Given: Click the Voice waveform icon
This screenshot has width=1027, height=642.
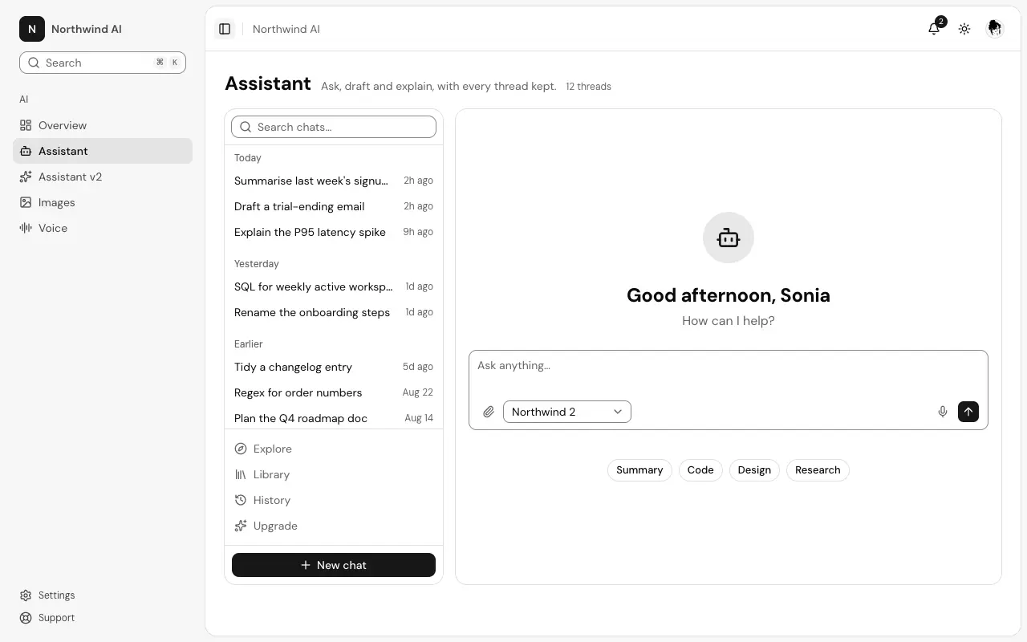Looking at the screenshot, I should point(26,228).
